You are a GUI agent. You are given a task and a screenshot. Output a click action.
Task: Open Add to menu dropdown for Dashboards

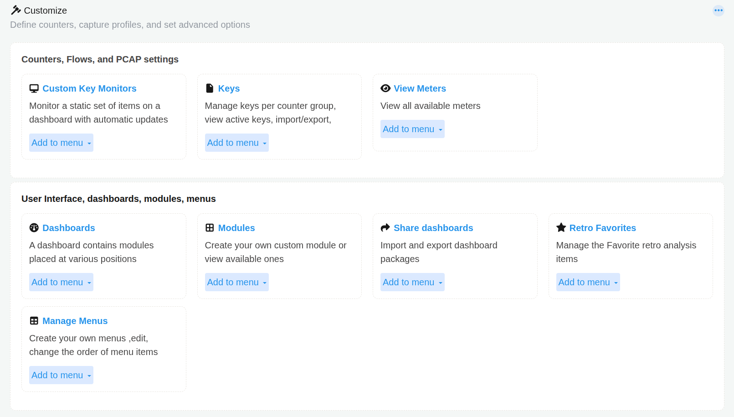[61, 282]
